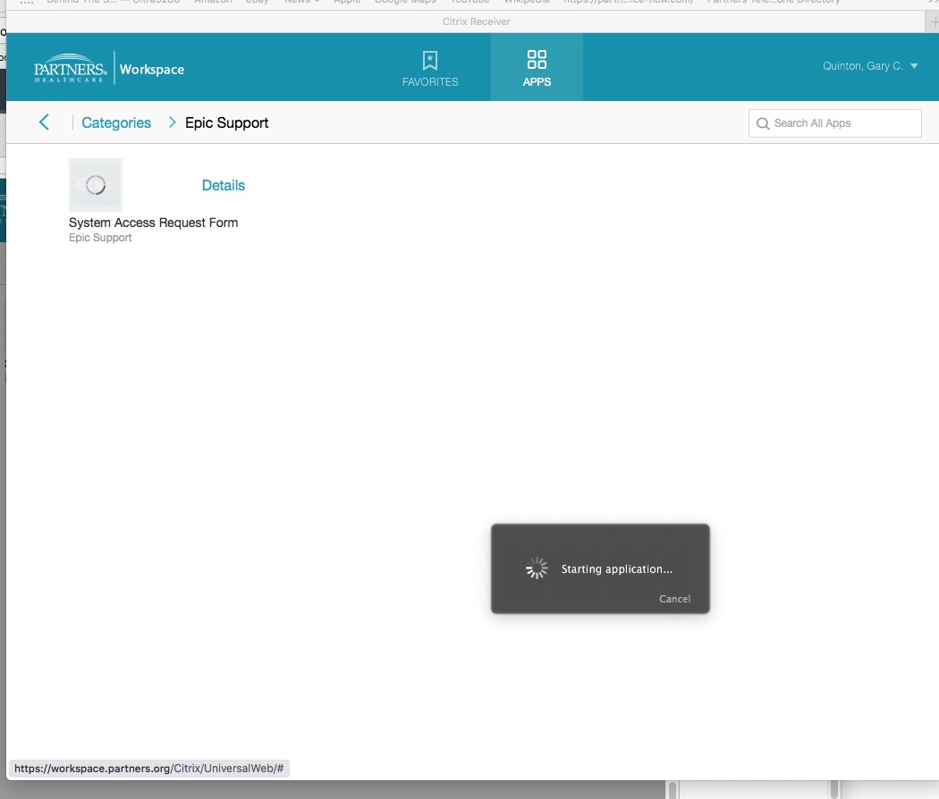This screenshot has width=939, height=799.
Task: Cancel the Starting application dialog
Action: coord(674,599)
